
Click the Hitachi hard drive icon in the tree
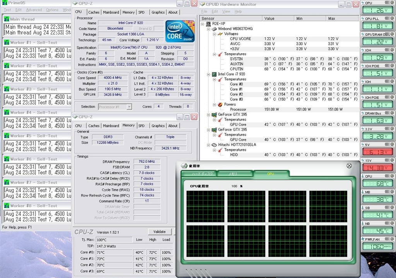(x=213, y=145)
